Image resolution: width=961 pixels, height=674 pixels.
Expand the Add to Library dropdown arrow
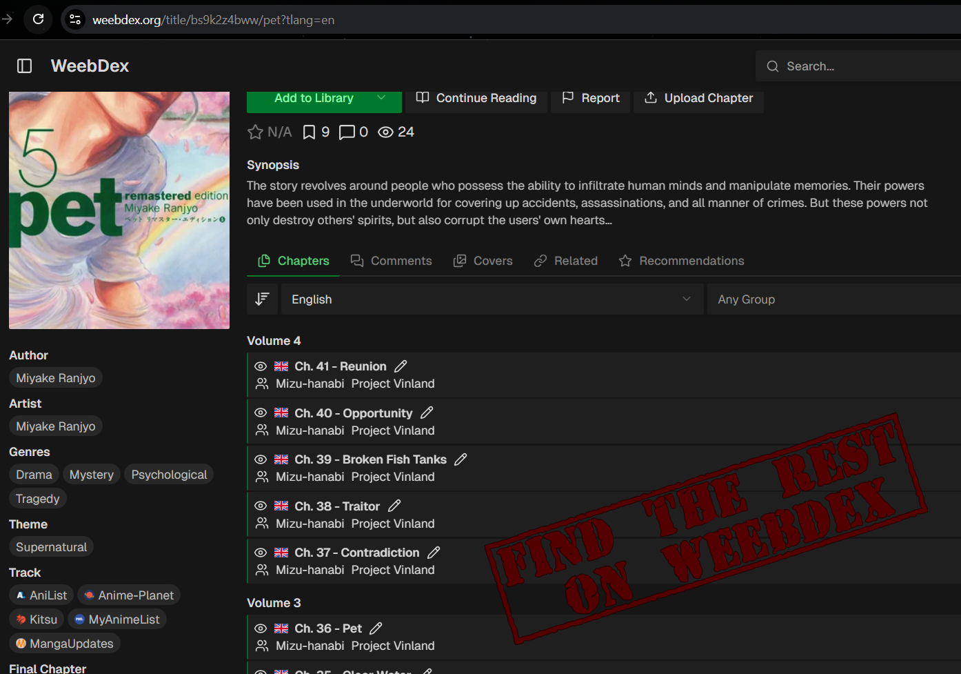(x=381, y=98)
